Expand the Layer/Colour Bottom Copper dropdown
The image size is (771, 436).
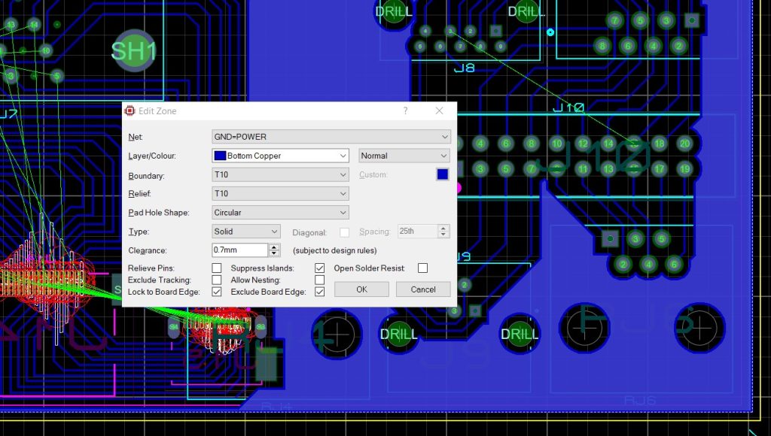point(280,156)
